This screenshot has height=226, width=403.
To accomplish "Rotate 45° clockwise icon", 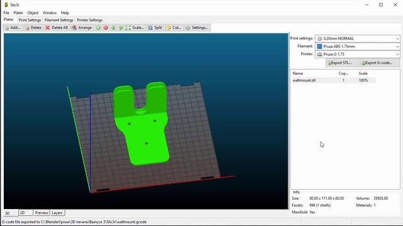I will click(120, 28).
